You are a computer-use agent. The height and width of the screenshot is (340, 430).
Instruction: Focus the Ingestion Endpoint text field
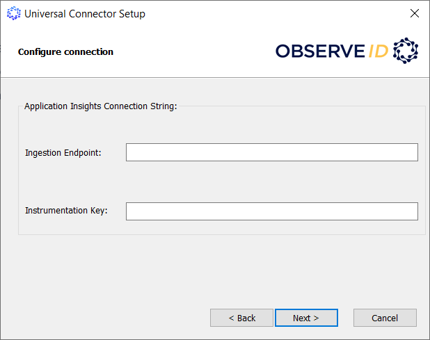pyautogui.click(x=271, y=152)
